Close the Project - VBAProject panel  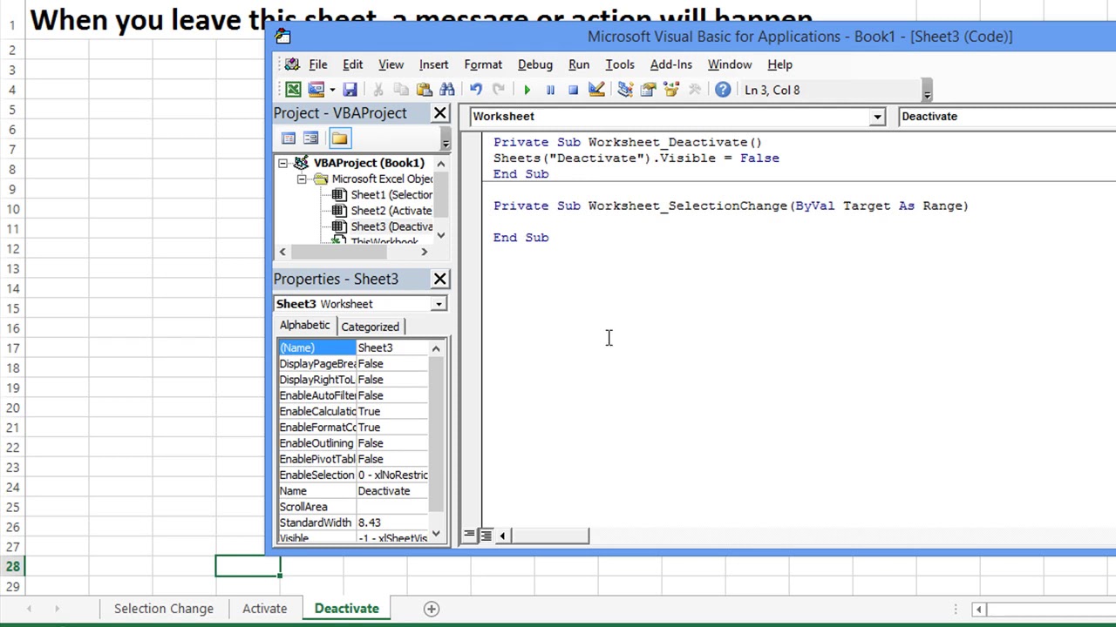point(440,113)
